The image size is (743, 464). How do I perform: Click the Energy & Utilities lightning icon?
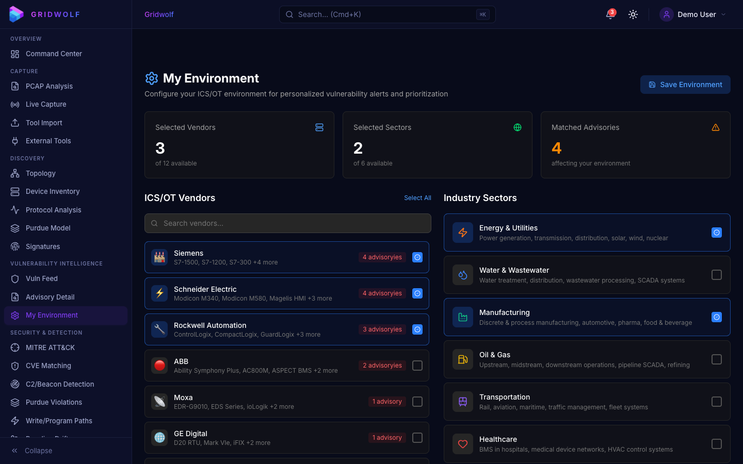tap(463, 233)
